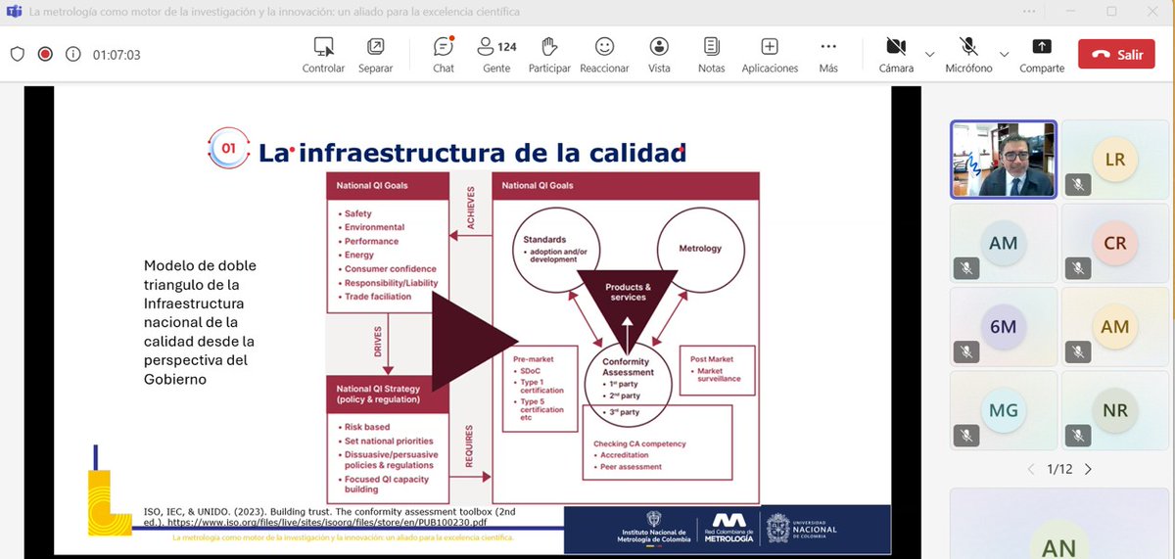Image resolution: width=1175 pixels, height=559 pixels.
Task: Click the shield privacy icon
Action: 17,55
